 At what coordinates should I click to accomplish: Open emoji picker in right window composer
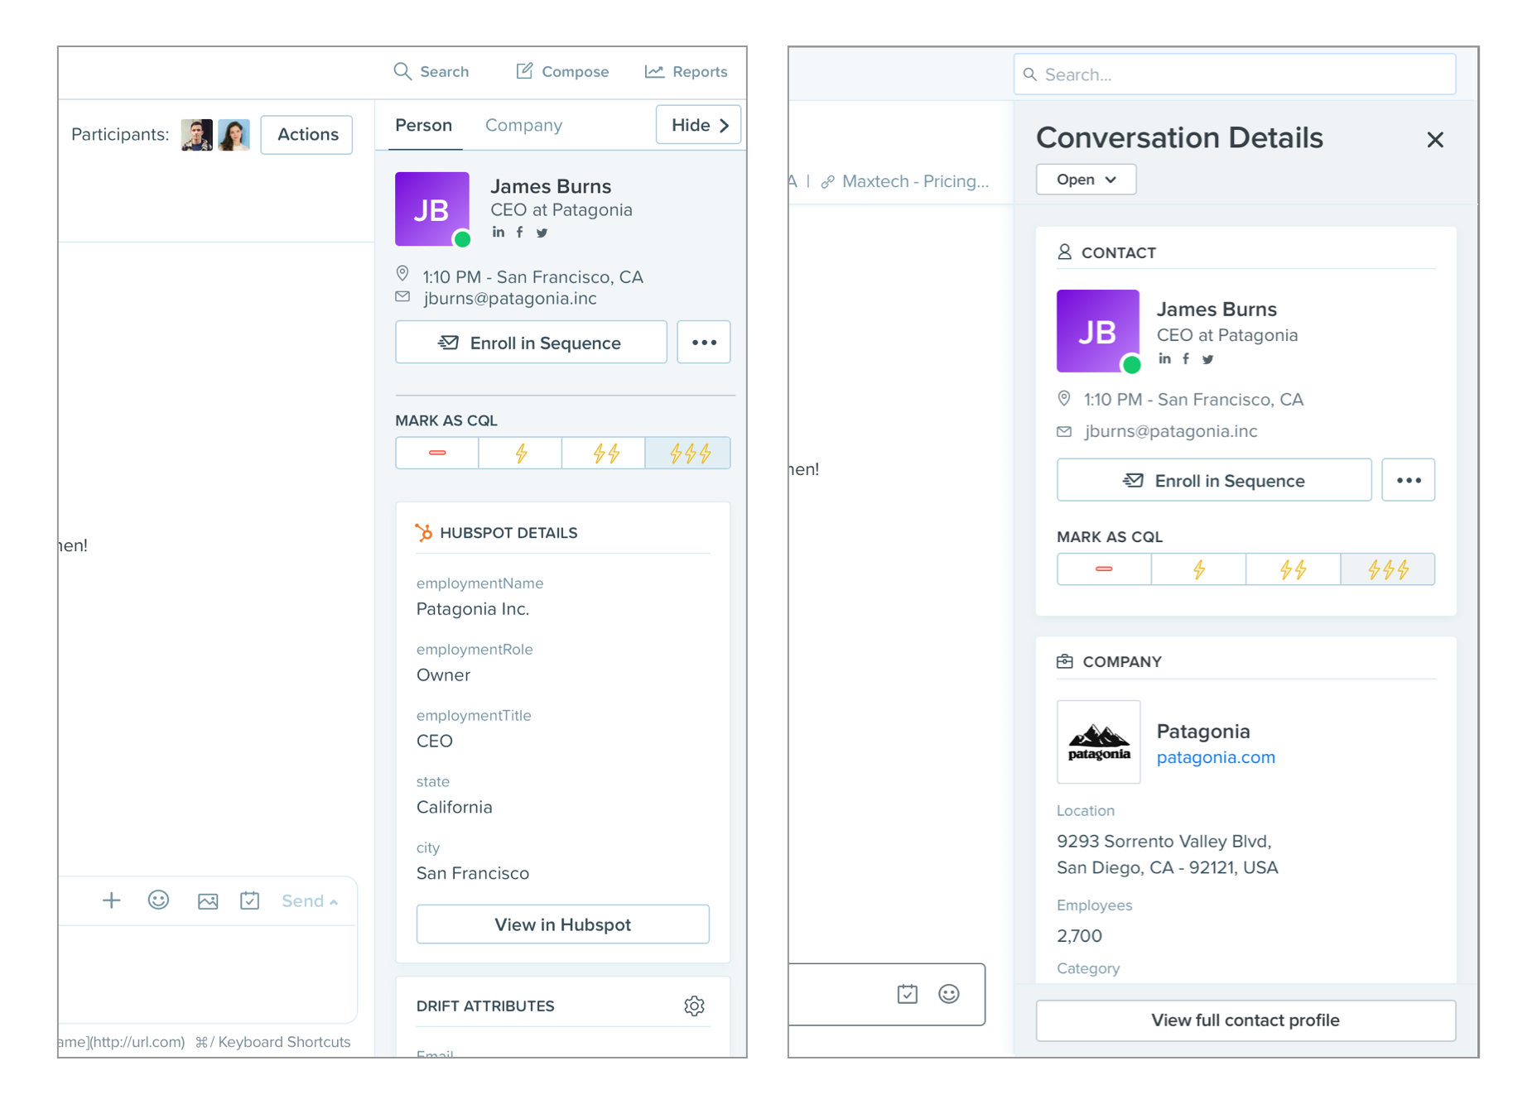point(949,994)
